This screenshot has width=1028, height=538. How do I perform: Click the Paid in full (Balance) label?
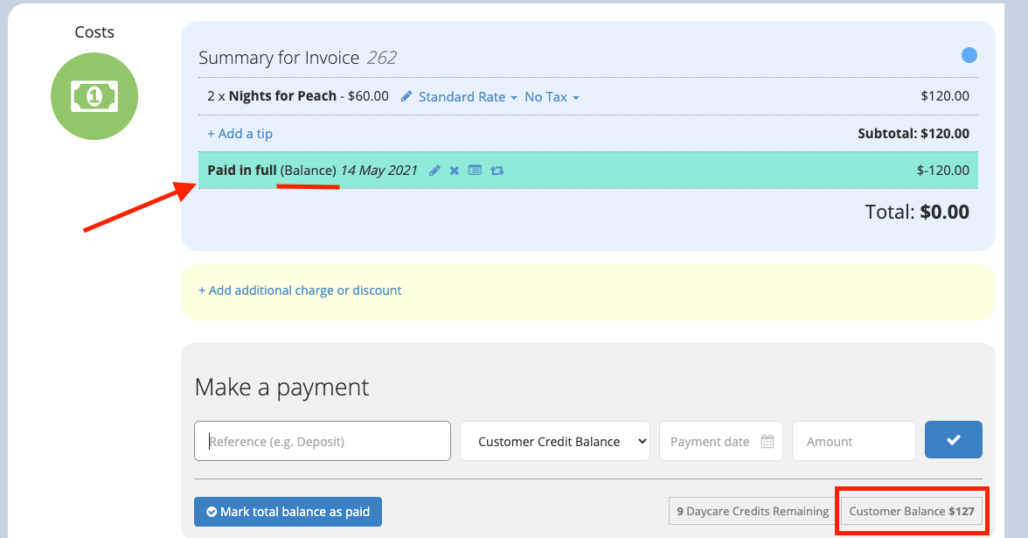(272, 171)
